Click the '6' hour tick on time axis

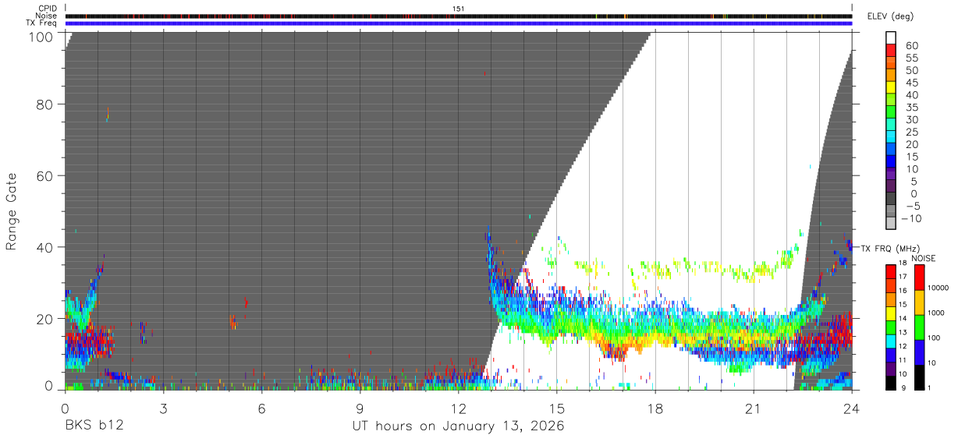click(261, 408)
